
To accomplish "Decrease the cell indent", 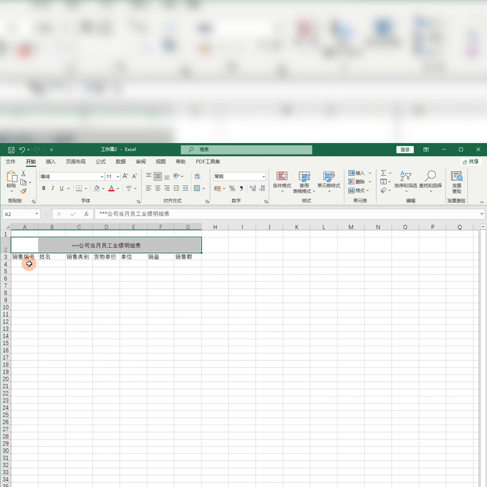I will 176,188.
